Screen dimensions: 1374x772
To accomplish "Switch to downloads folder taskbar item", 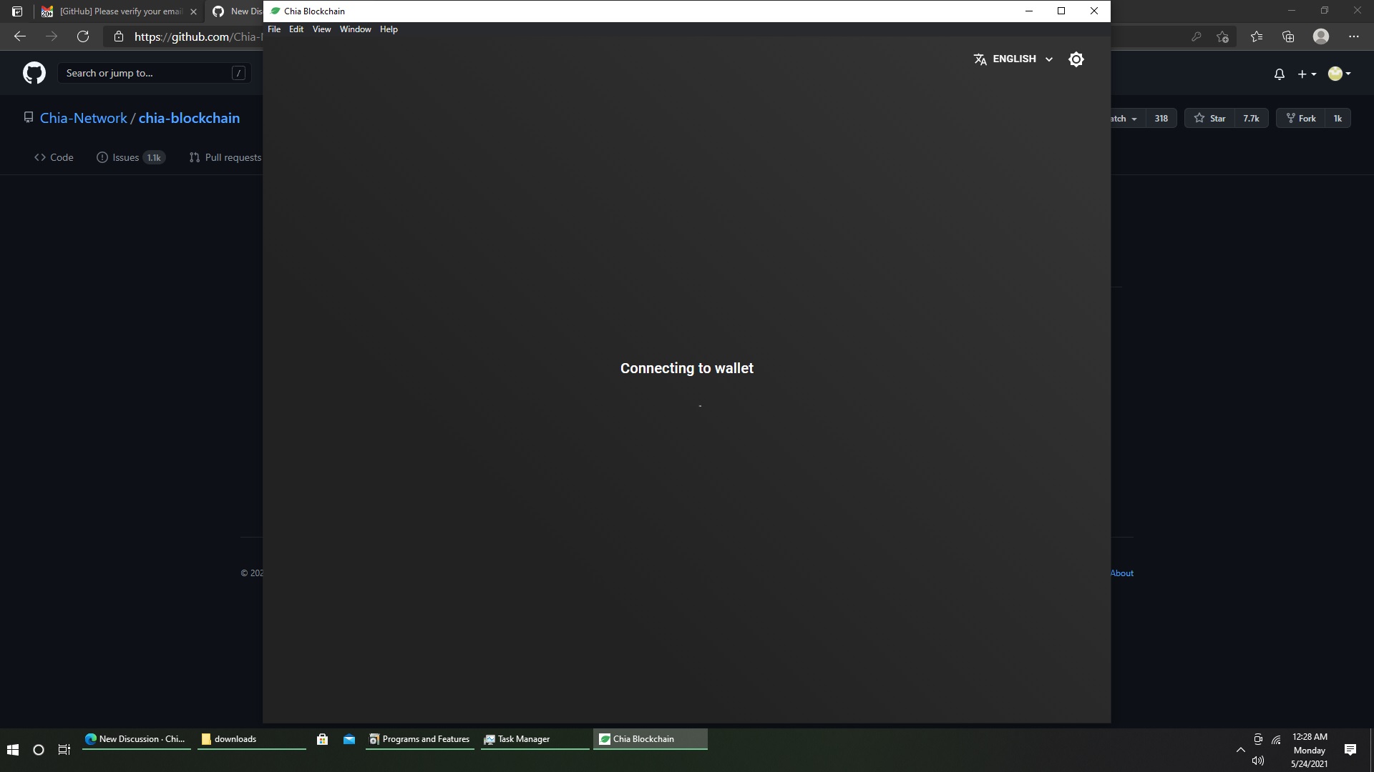I will pyautogui.click(x=251, y=739).
